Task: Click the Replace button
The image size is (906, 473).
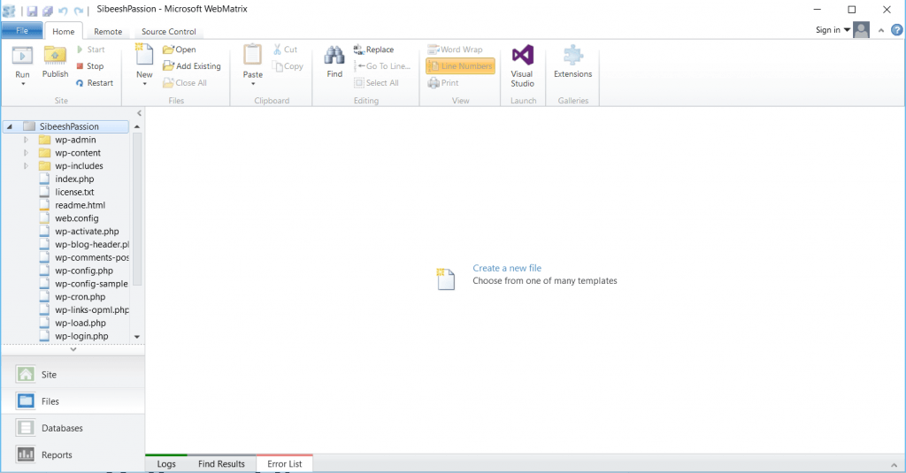Action: [x=373, y=50]
